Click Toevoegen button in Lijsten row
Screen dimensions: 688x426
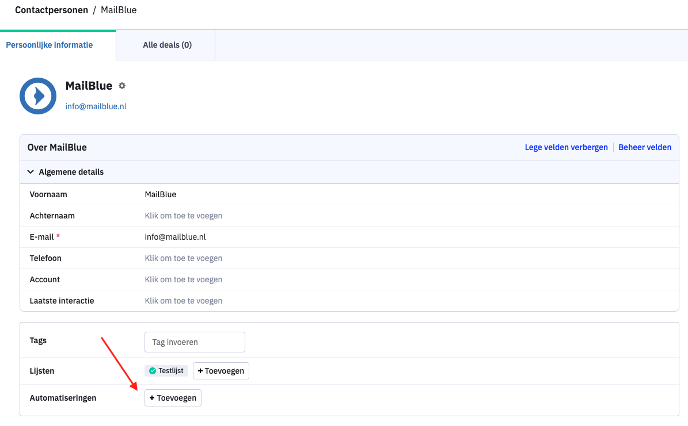click(x=221, y=371)
